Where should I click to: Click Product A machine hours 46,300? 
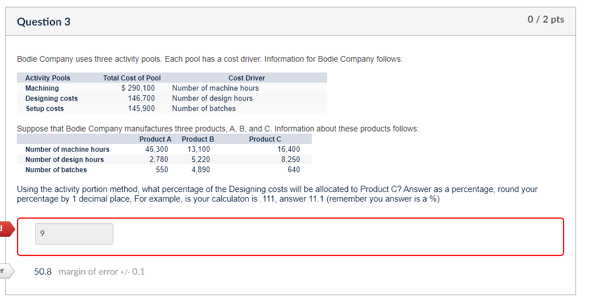[x=156, y=150]
